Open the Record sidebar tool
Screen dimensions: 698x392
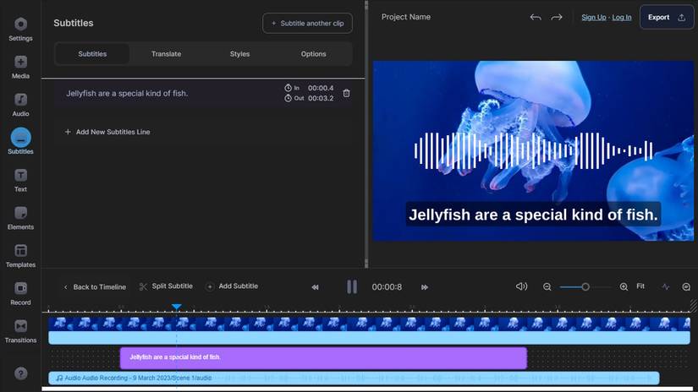(20, 294)
